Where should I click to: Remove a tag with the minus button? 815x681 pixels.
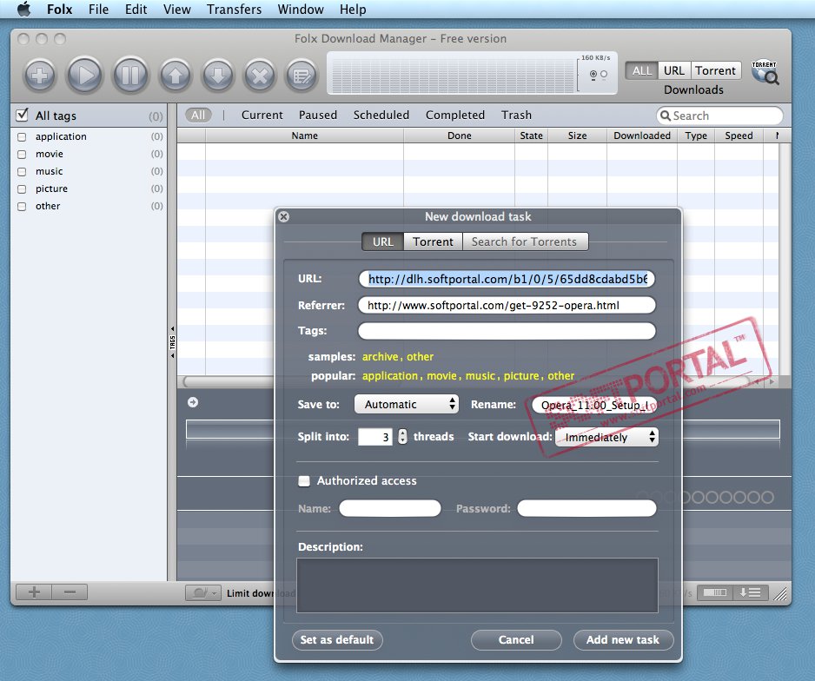coord(70,592)
